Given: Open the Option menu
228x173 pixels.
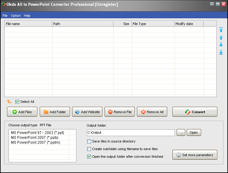Looking at the screenshot, I should coord(16,16).
